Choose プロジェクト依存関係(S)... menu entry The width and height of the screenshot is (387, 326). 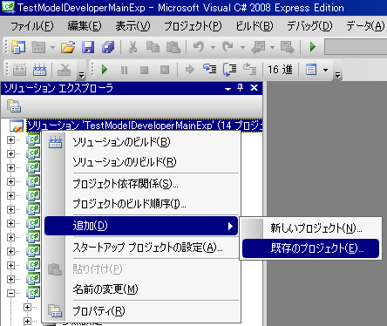(142, 184)
